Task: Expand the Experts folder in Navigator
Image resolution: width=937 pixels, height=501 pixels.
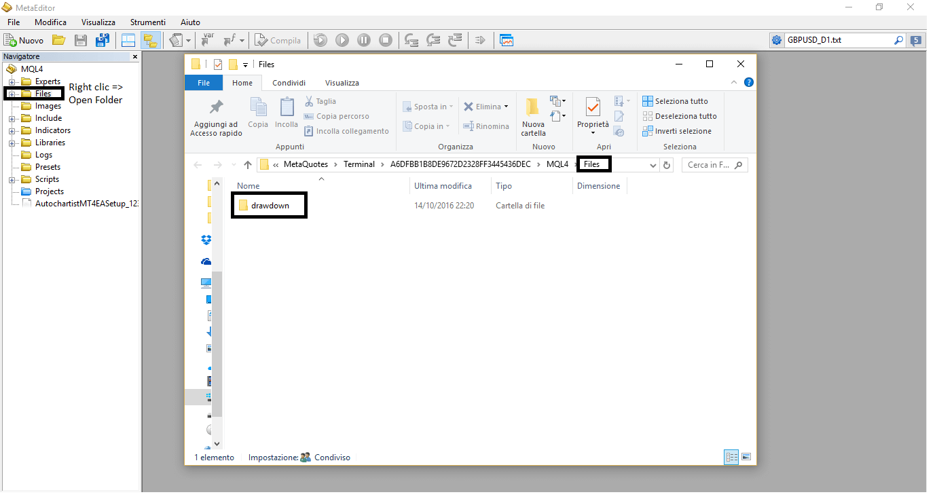Action: pyautogui.click(x=12, y=82)
